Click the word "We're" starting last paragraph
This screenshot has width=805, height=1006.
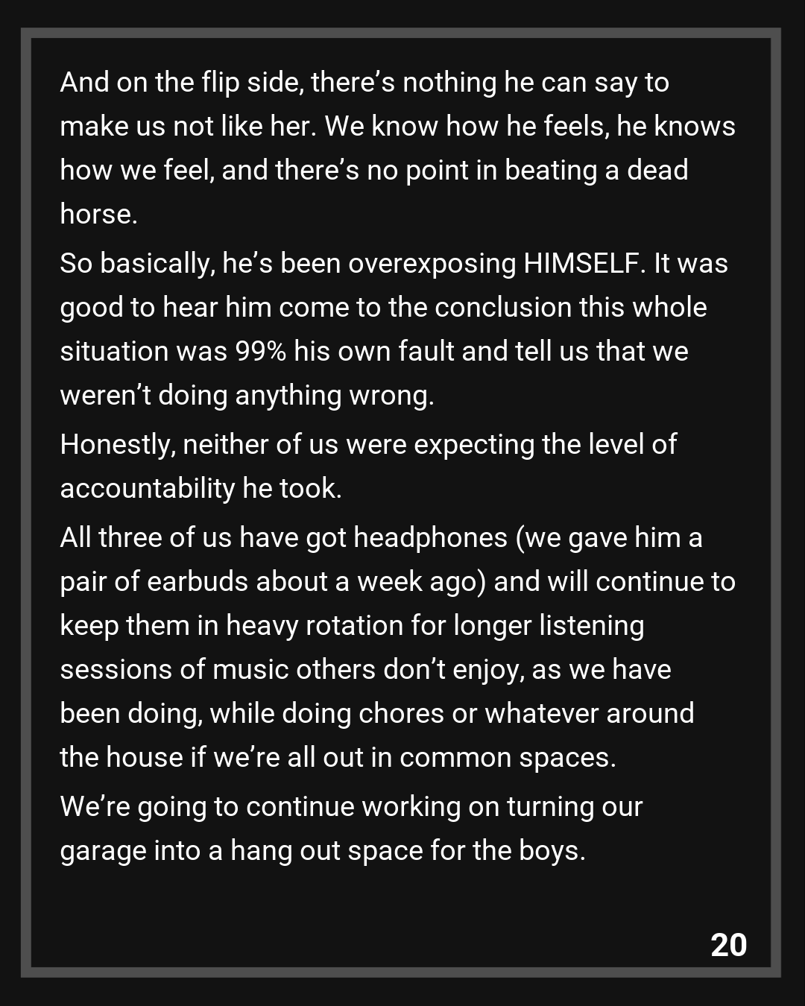[x=94, y=807]
